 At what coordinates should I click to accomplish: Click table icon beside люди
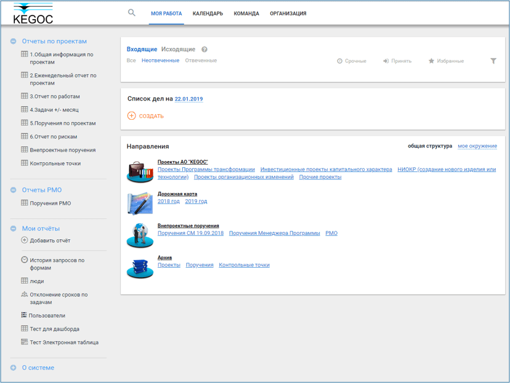(25, 281)
